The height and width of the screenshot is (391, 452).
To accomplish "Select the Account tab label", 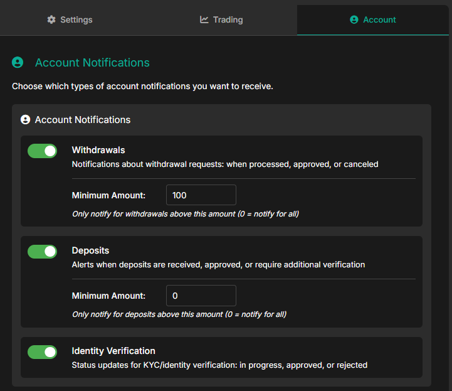I will pos(379,19).
